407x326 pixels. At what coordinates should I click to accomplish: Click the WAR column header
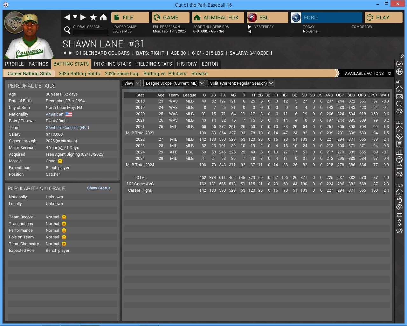coord(384,95)
